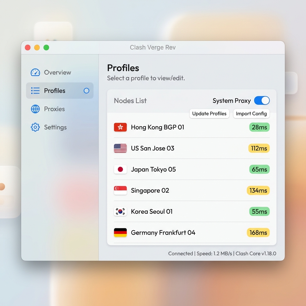Click the United States flag icon

(120, 148)
